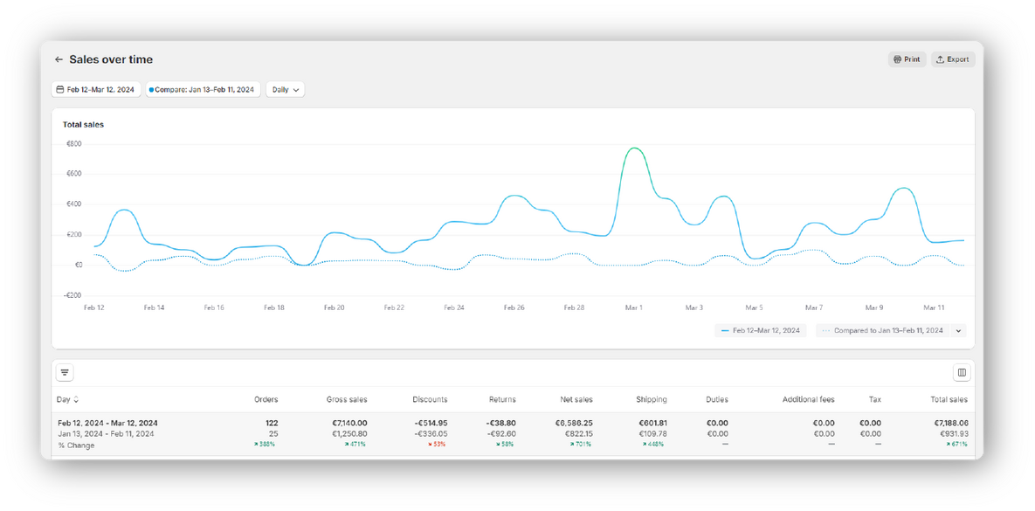Click the Net sales column header
The image size is (1035, 511).
click(575, 399)
